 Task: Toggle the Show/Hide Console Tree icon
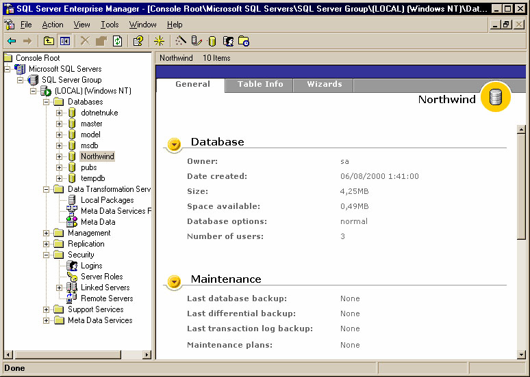click(x=64, y=41)
